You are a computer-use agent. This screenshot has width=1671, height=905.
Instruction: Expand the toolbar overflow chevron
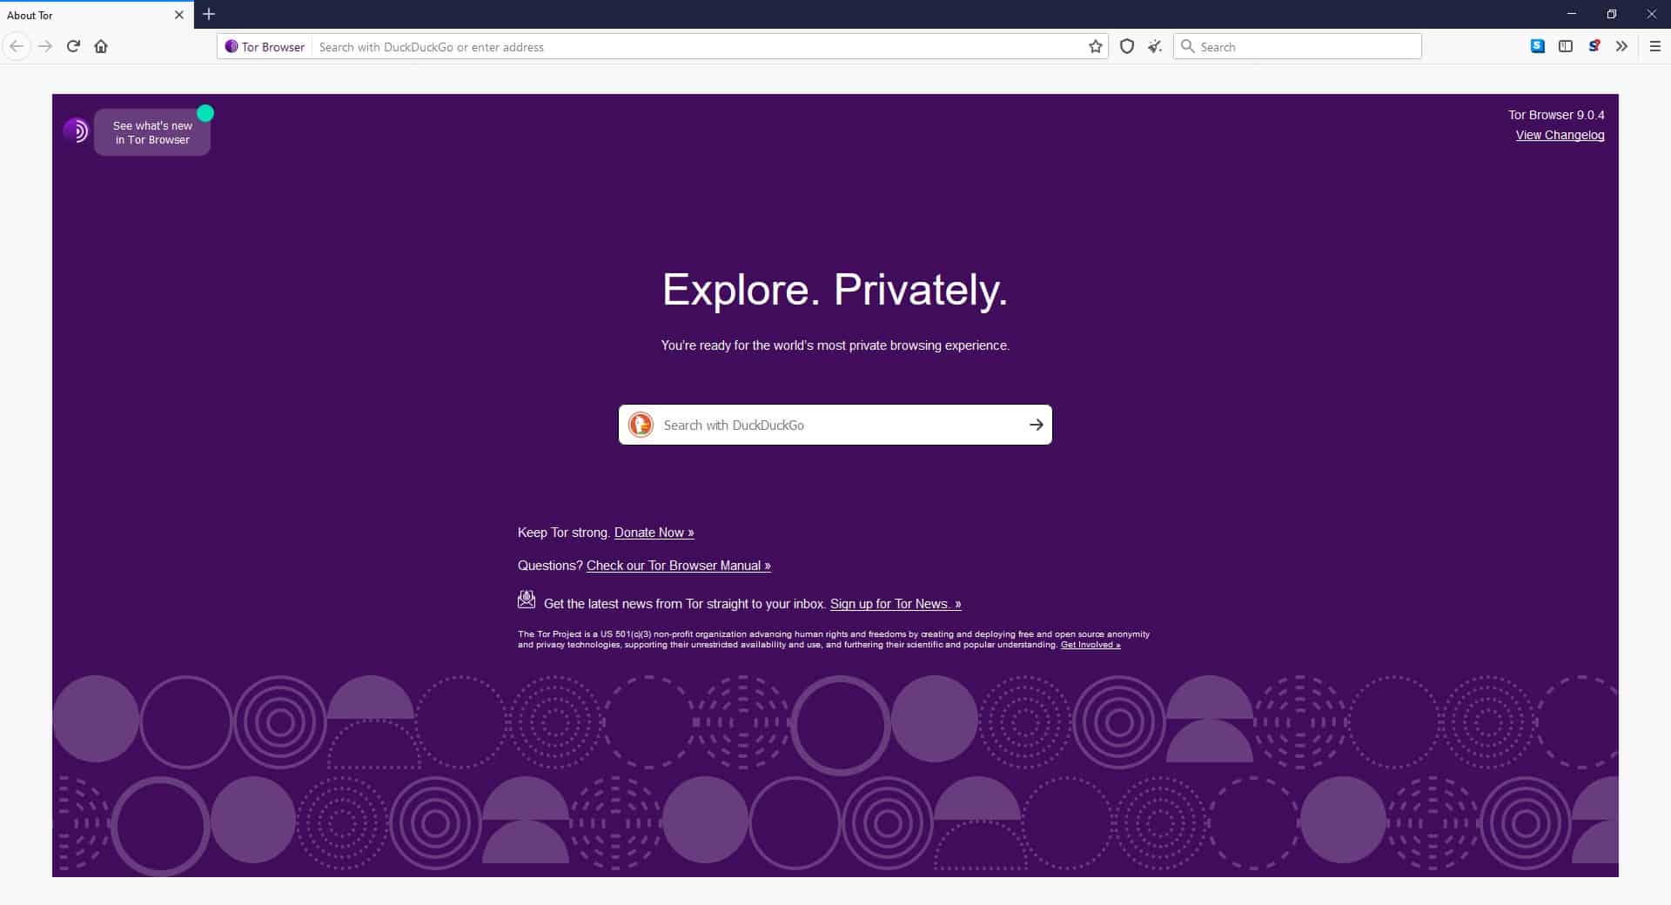coord(1621,46)
